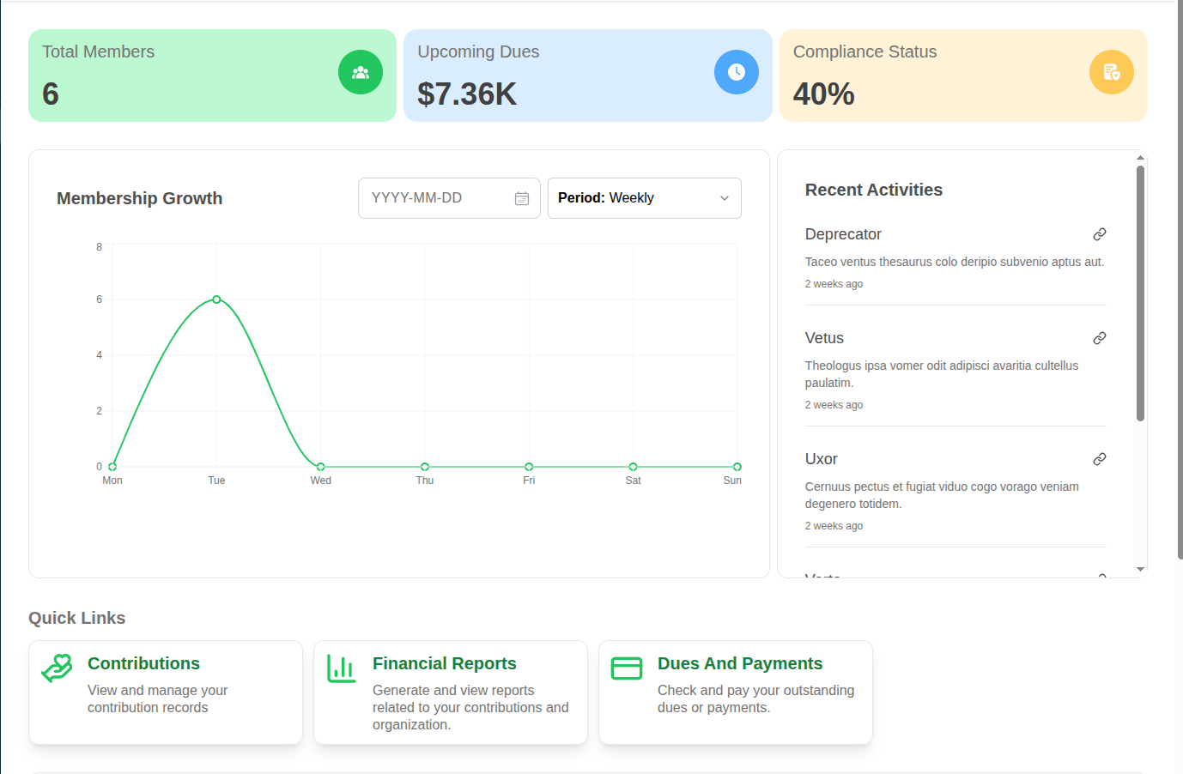This screenshot has width=1183, height=774.
Task: Click the YYYY-MM-DD date input field
Action: point(449,198)
